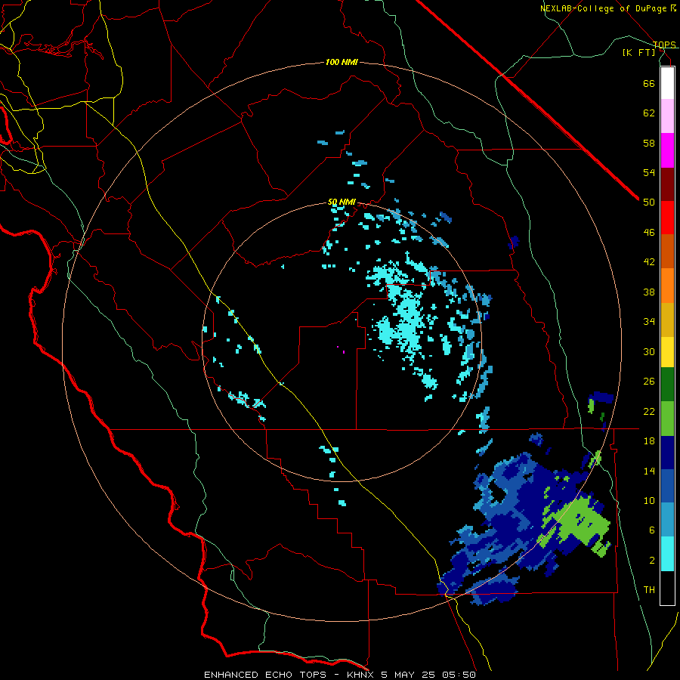Click the magenta legend swatch
The image size is (680, 680).
click(667, 150)
